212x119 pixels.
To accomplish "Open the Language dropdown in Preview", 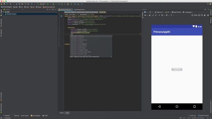I will 188,12.
